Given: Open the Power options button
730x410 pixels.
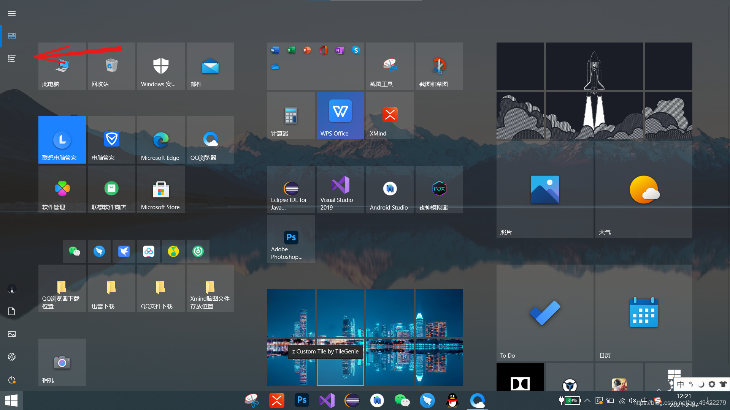Looking at the screenshot, I should click(x=12, y=380).
